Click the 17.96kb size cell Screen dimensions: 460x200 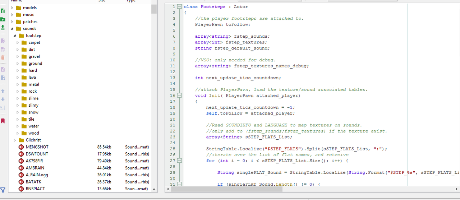coord(104,154)
